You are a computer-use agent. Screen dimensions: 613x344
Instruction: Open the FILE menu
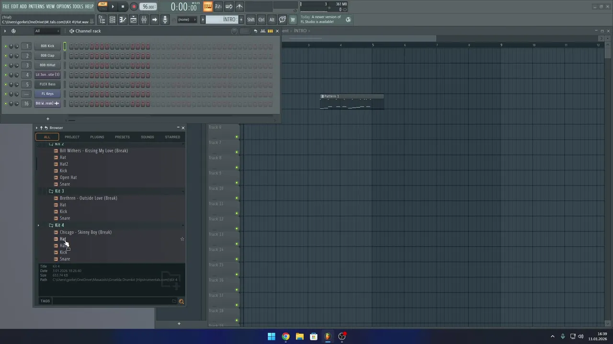pyautogui.click(x=6, y=6)
